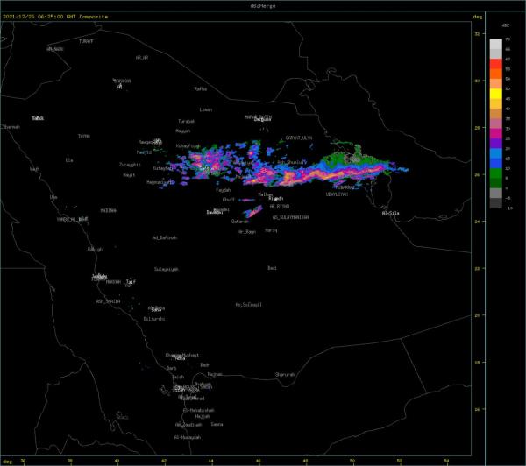Click the gray clutter patch in the green echo
526x466 pixels.
click(x=352, y=159)
